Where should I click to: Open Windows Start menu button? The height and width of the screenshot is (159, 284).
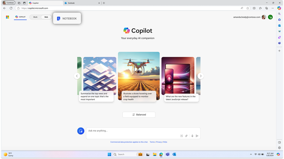coord(109,154)
